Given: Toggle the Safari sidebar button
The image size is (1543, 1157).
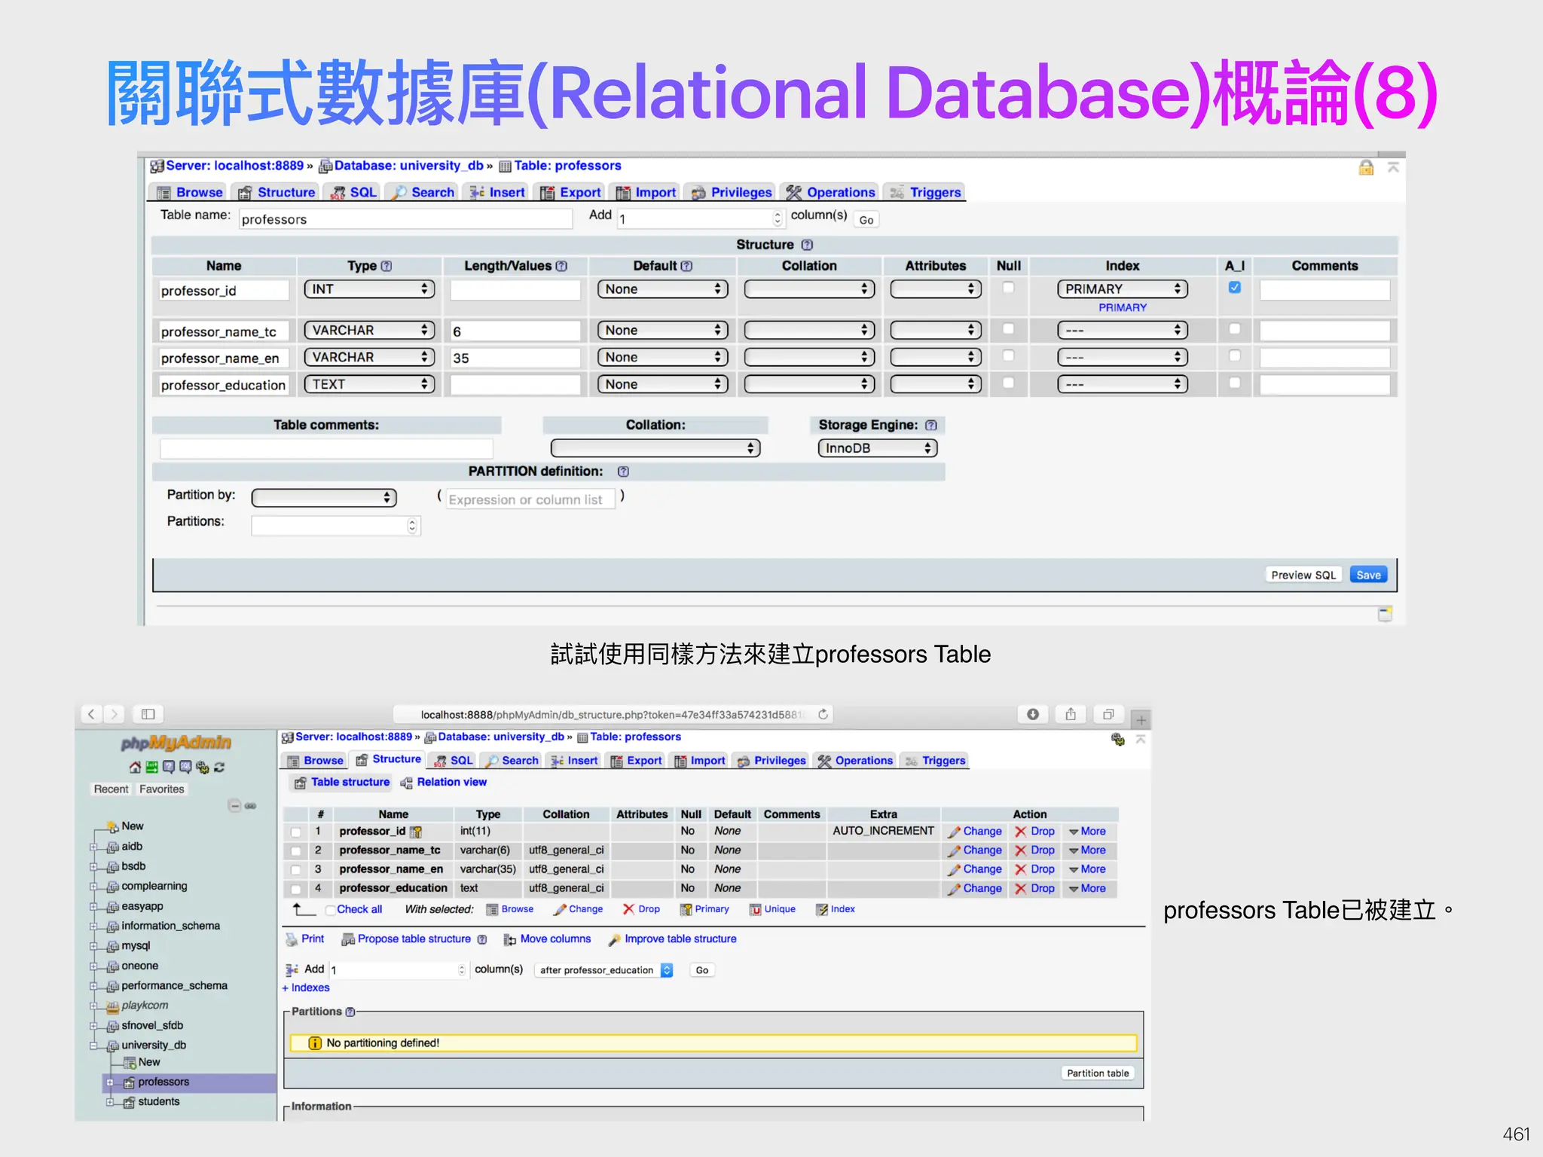Looking at the screenshot, I should click(x=148, y=713).
